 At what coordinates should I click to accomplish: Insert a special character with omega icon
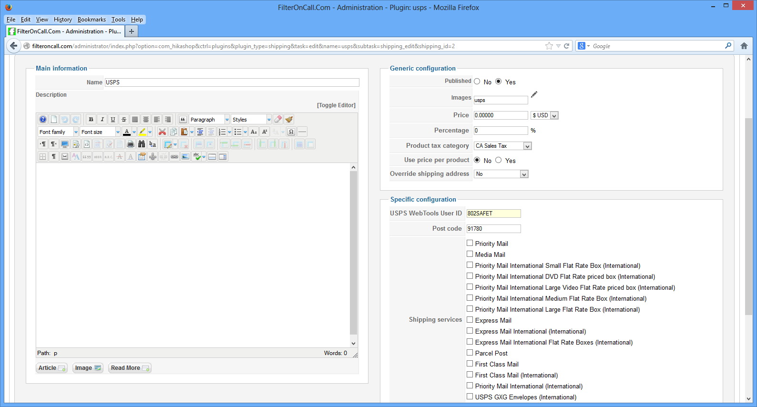(291, 132)
